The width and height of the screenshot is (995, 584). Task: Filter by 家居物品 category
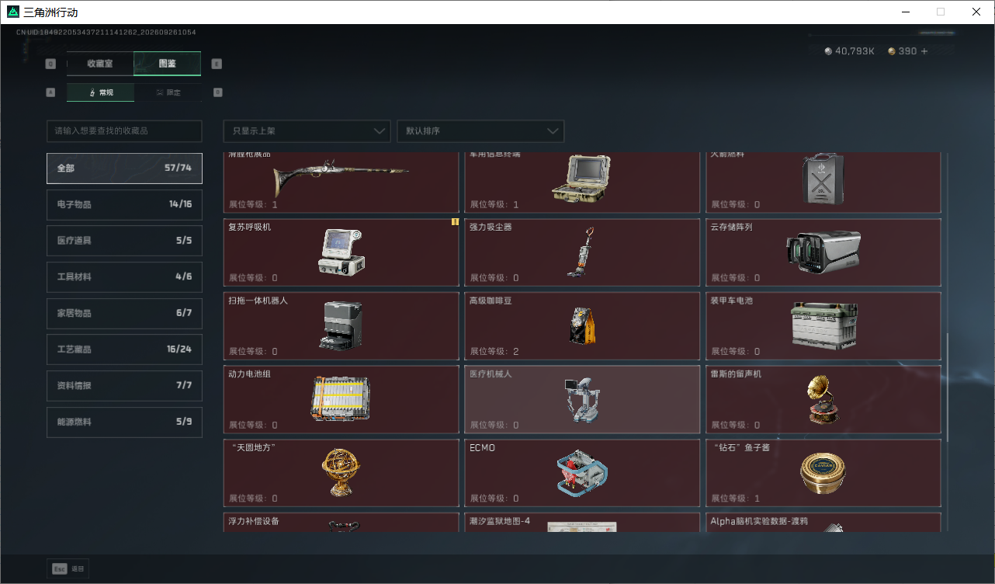[124, 313]
